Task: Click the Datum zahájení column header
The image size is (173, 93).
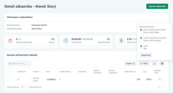Action: click(97, 72)
